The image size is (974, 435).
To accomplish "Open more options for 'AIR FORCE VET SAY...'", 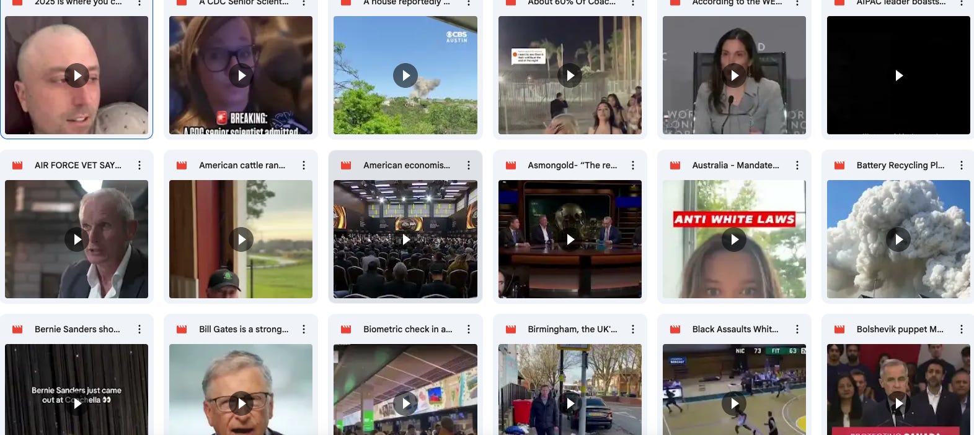I will coord(139,165).
